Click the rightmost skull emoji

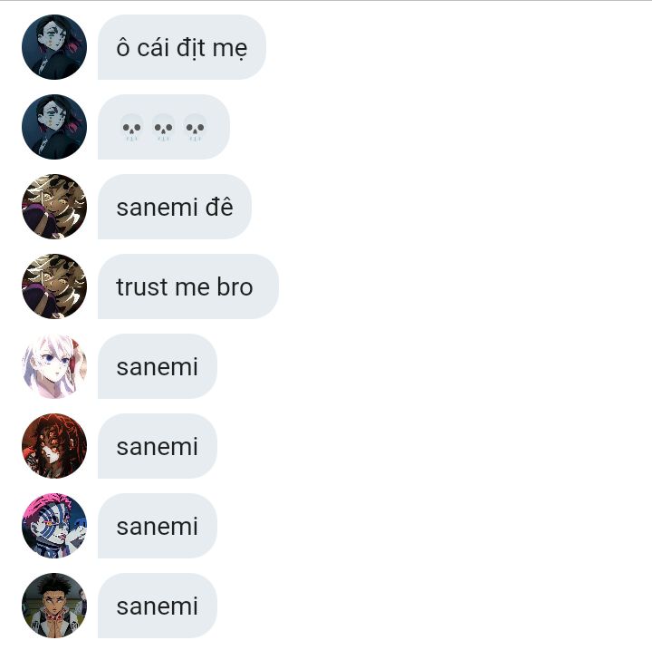click(x=195, y=128)
